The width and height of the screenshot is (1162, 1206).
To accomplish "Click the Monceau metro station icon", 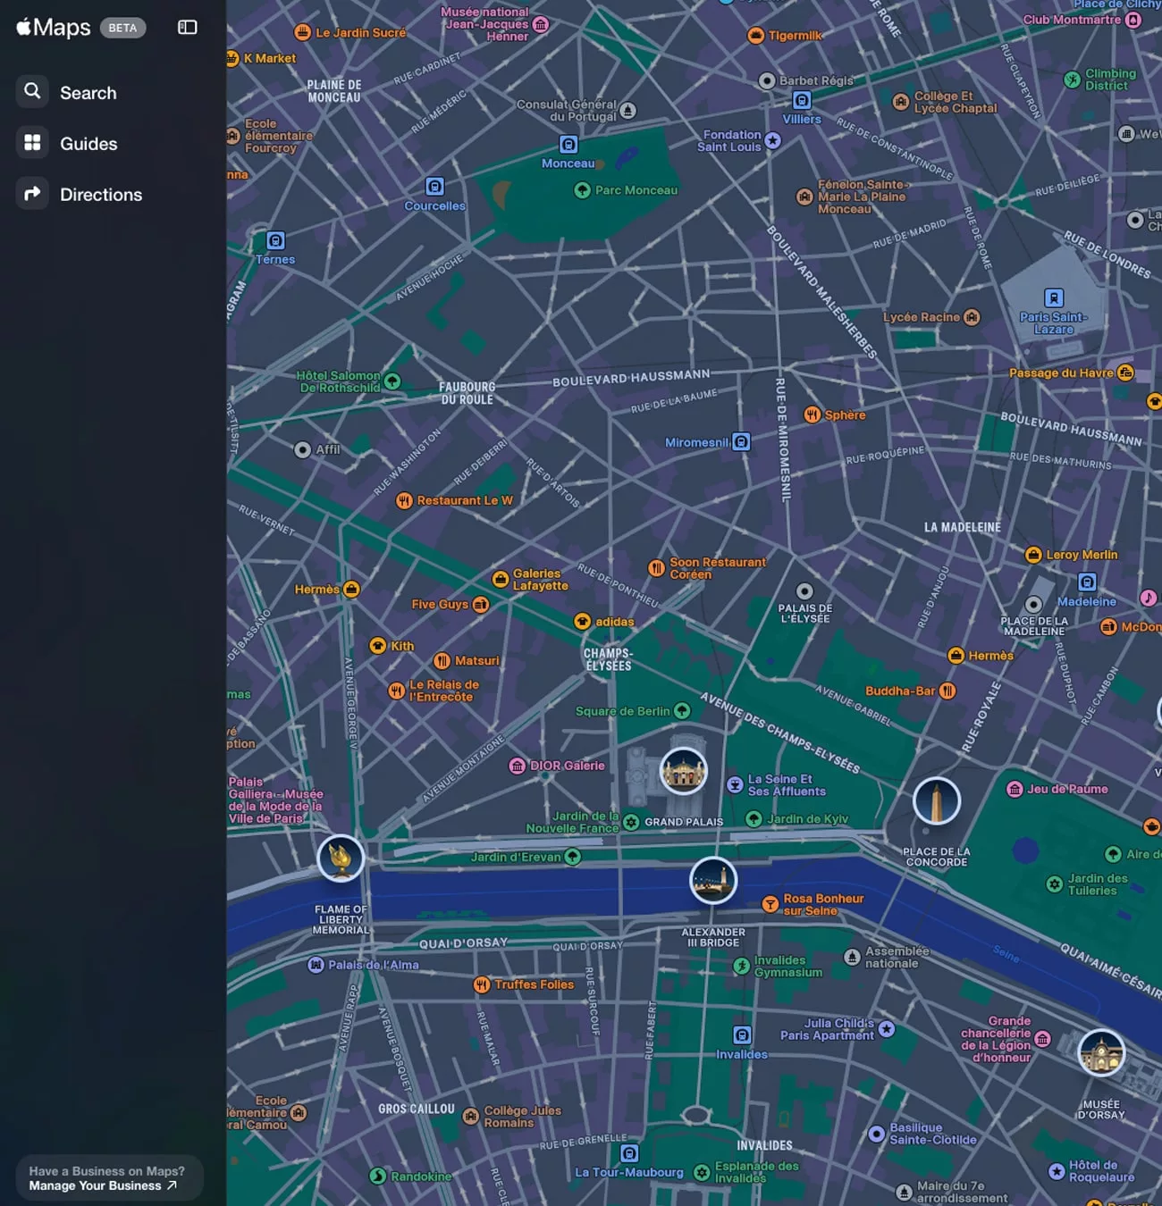I will point(568,145).
